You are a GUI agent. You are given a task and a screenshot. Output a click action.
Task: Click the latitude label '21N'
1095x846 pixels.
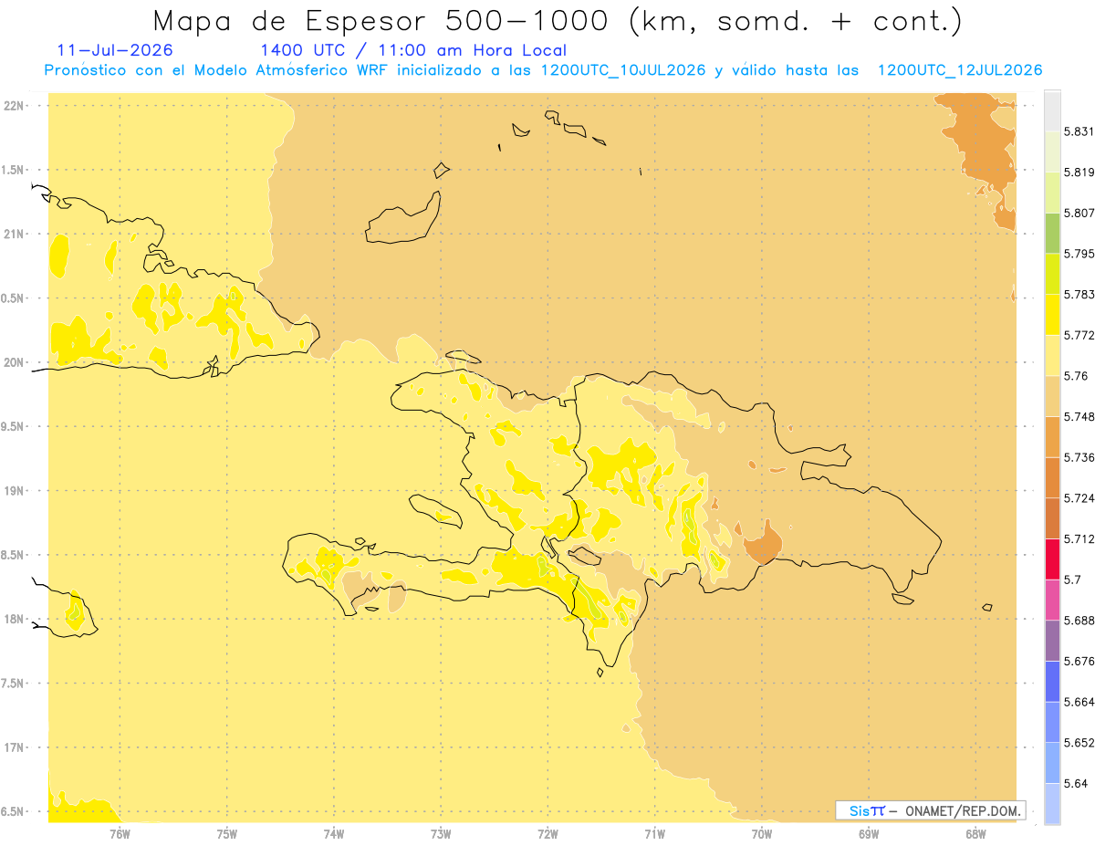14,234
